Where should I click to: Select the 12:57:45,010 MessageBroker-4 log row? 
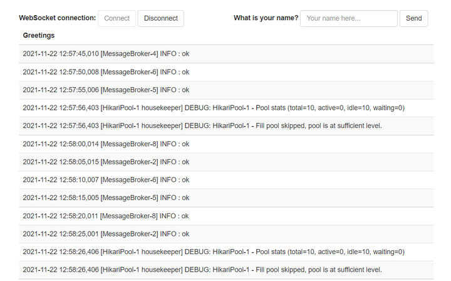coord(226,54)
